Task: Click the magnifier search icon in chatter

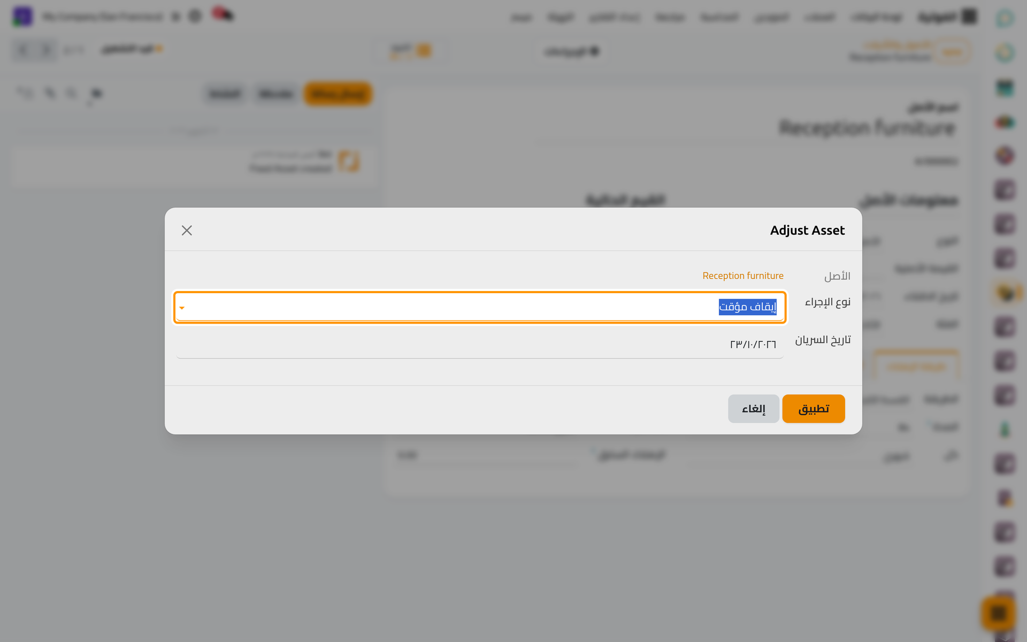Action: point(71,94)
